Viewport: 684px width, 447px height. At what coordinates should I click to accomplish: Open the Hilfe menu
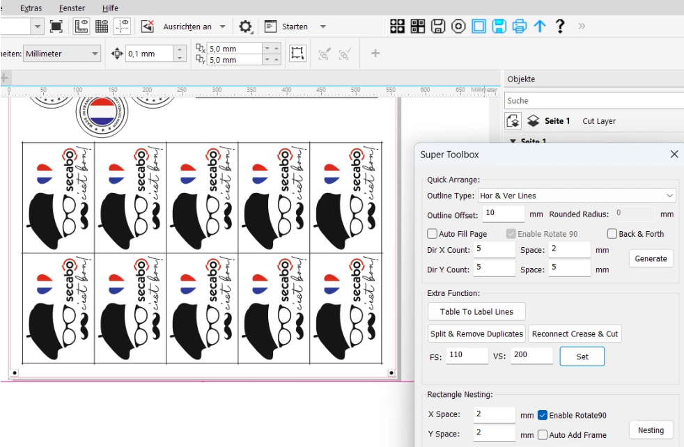click(110, 8)
